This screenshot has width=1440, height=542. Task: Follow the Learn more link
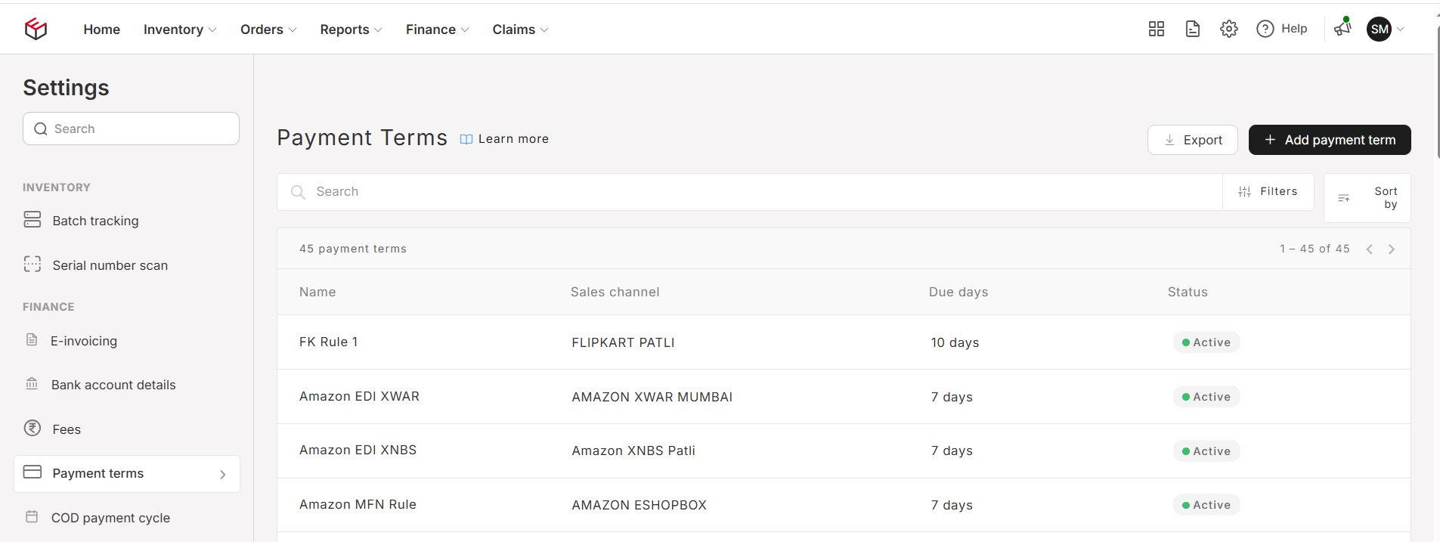click(x=513, y=139)
